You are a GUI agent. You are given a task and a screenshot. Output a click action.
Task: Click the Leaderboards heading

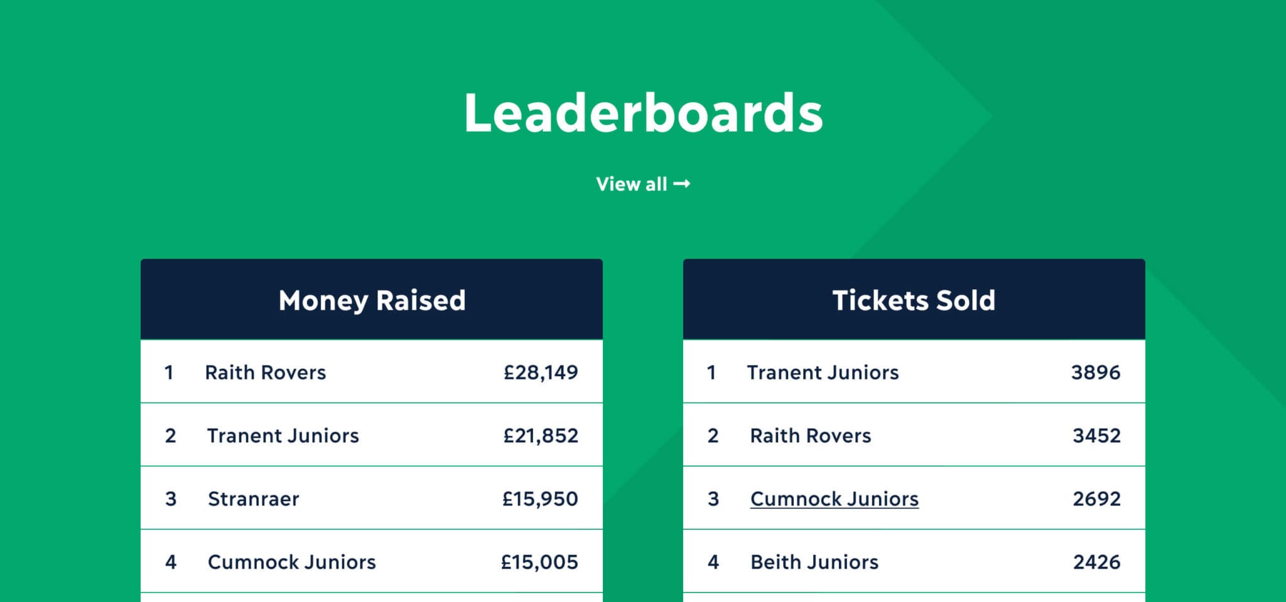click(x=643, y=113)
